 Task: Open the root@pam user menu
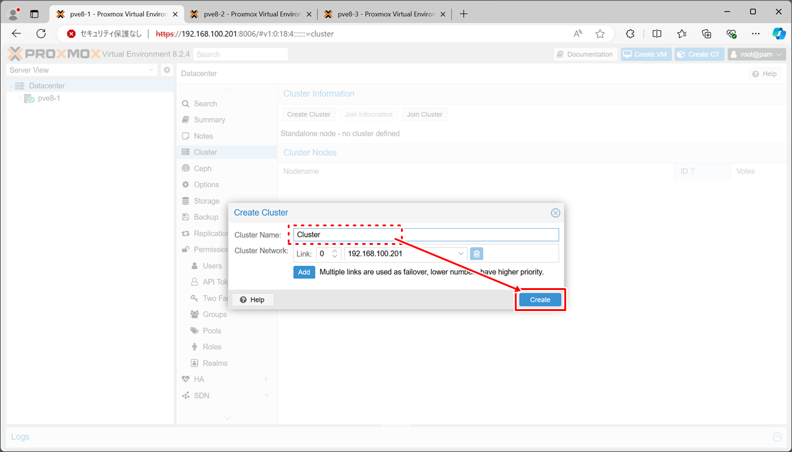[x=756, y=54]
